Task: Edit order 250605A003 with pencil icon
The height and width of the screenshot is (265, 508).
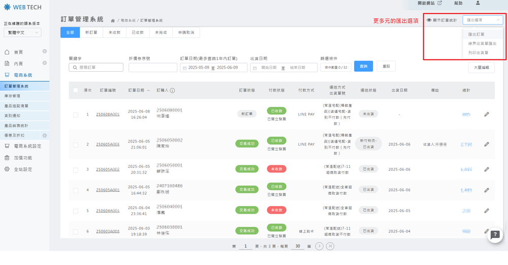Action: (x=487, y=144)
